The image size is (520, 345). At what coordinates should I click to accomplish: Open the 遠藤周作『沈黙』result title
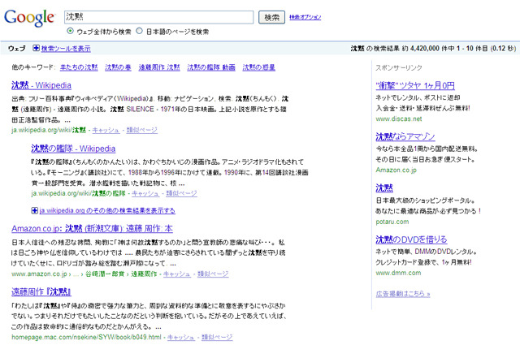pos(41,291)
